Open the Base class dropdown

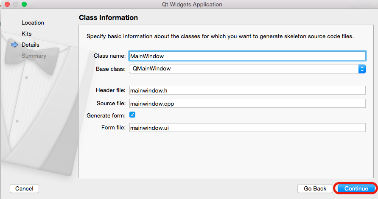tap(247, 69)
